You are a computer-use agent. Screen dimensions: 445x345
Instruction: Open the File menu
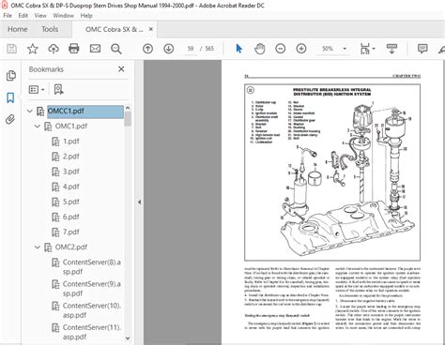[8, 16]
